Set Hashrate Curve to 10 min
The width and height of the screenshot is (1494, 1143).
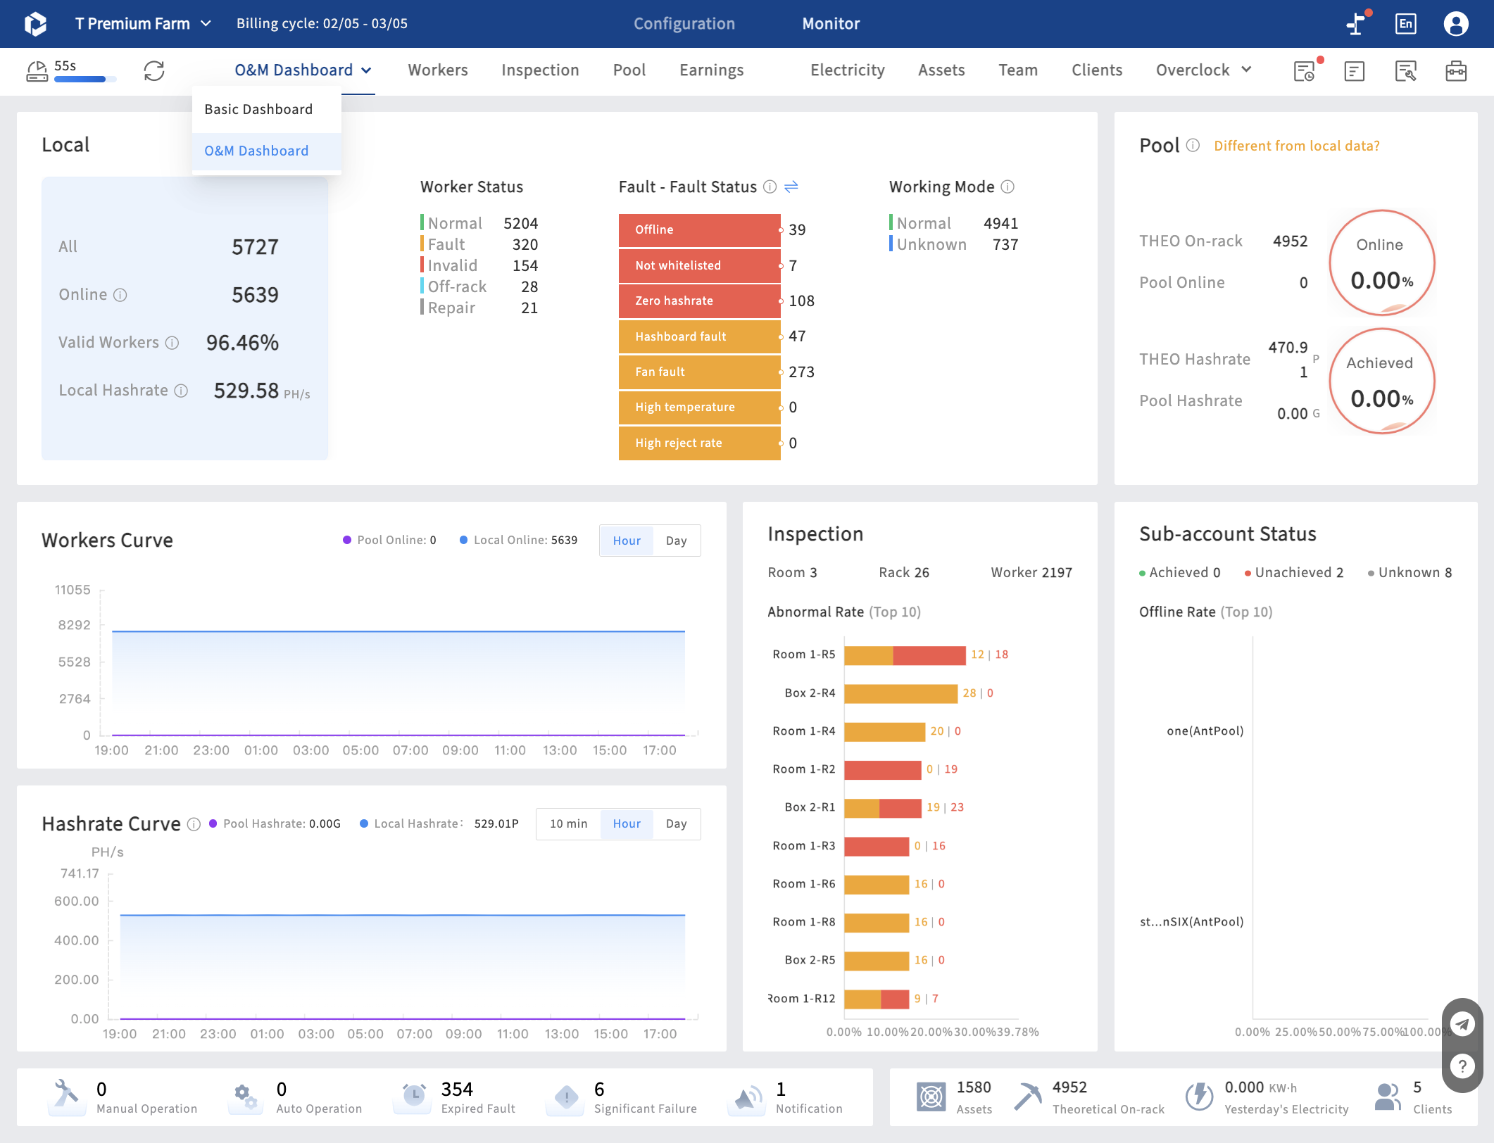[x=568, y=823]
